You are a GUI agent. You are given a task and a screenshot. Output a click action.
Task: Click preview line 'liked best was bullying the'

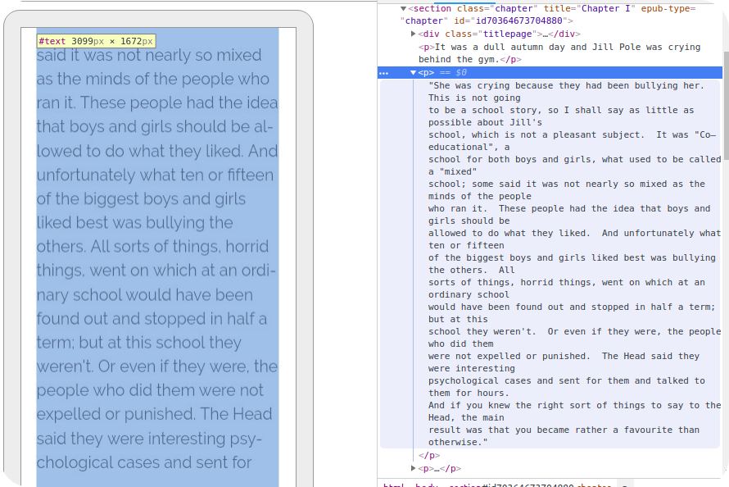[x=135, y=223]
